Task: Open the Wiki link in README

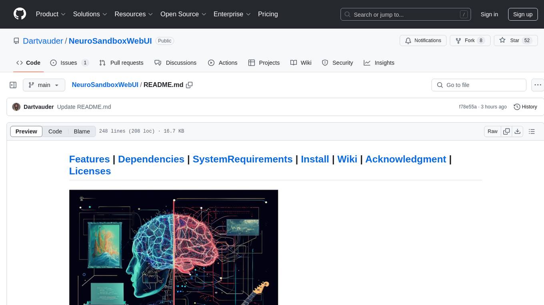Action: click(347, 159)
